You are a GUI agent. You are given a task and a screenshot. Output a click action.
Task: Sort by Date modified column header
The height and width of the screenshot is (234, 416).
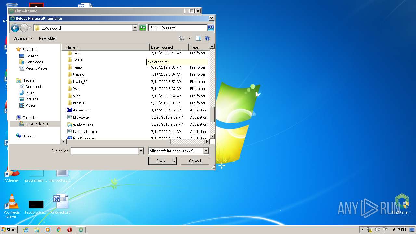coord(169,47)
